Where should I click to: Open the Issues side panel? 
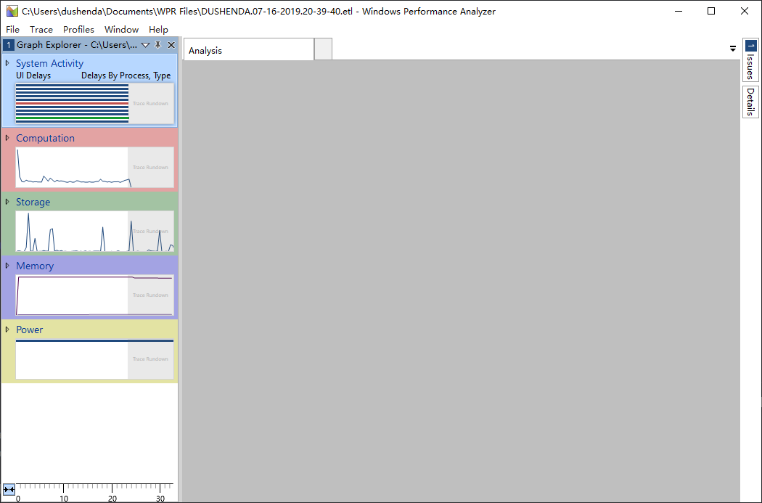coord(750,60)
